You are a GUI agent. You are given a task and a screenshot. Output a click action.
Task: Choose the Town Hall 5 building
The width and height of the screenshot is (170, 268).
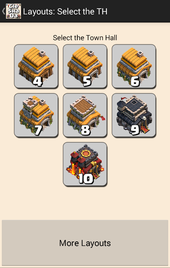(x=85, y=66)
